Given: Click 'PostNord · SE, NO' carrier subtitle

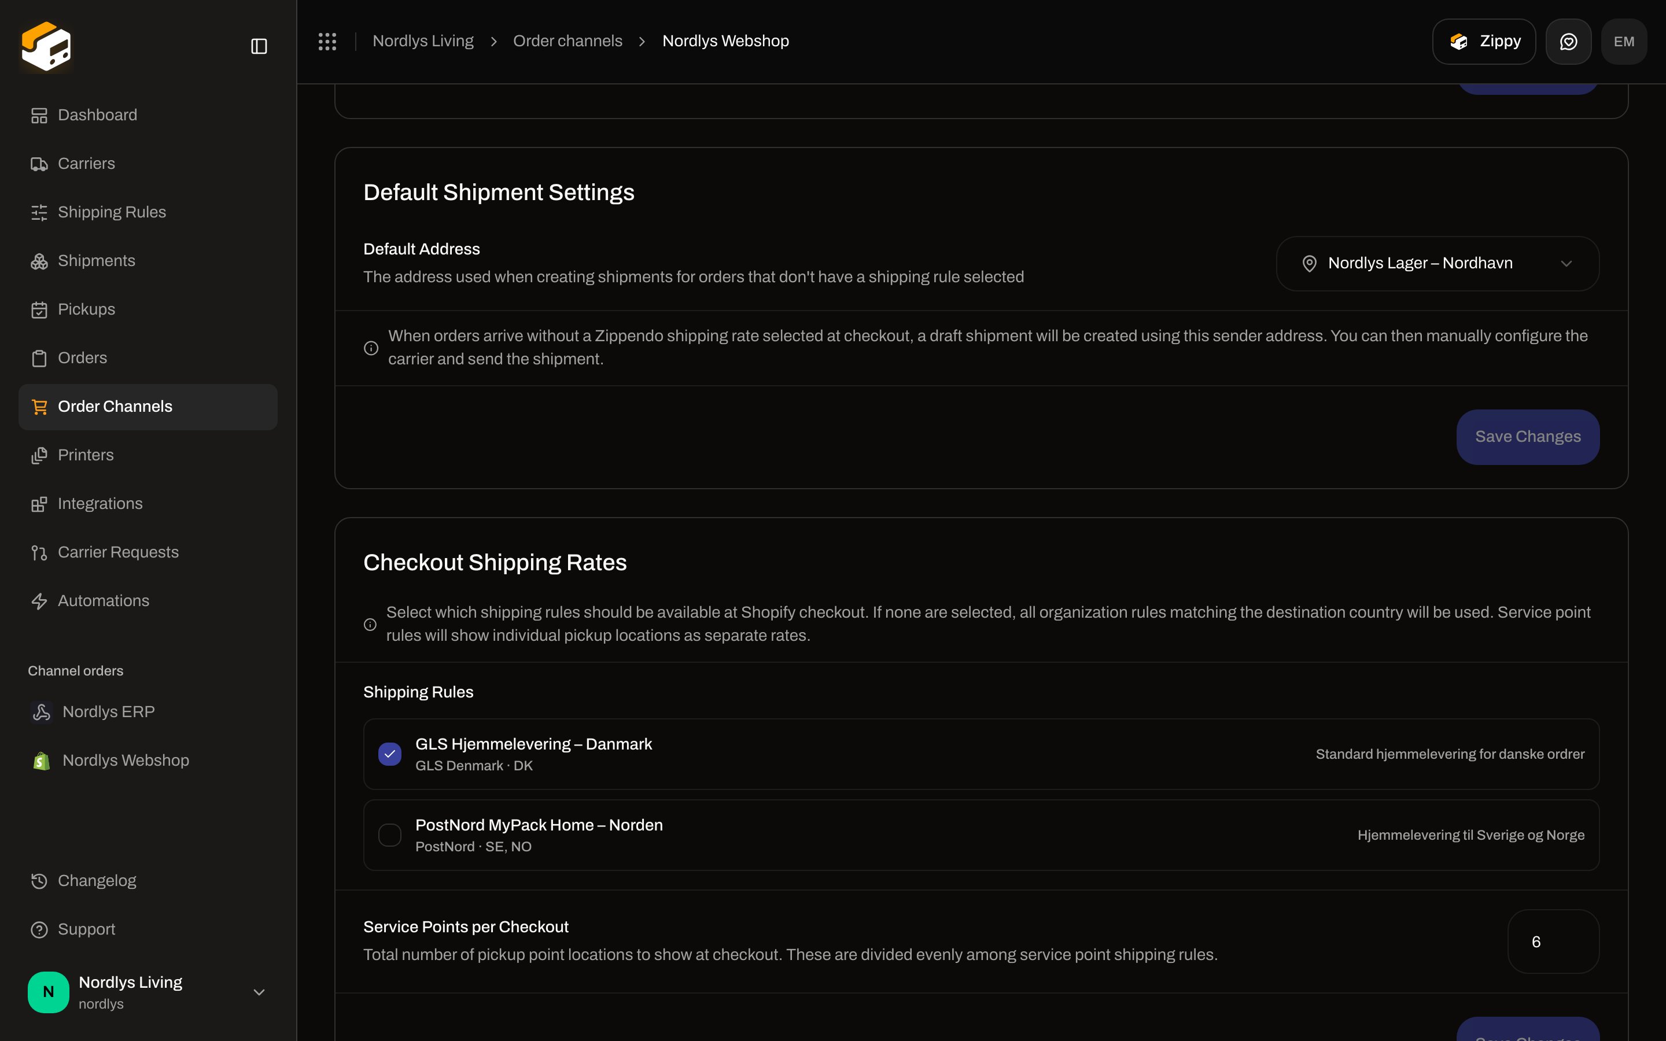Looking at the screenshot, I should click(473, 847).
